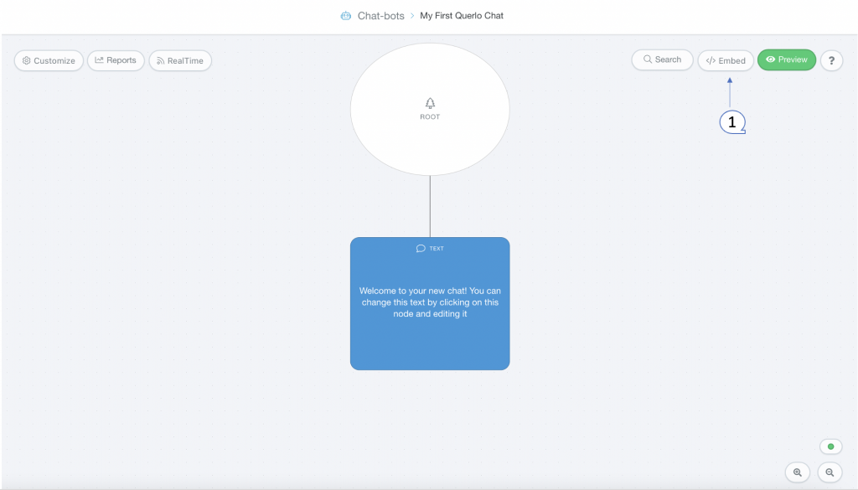Open the Reports button
Screen dimensions: 858x490
click(116, 60)
